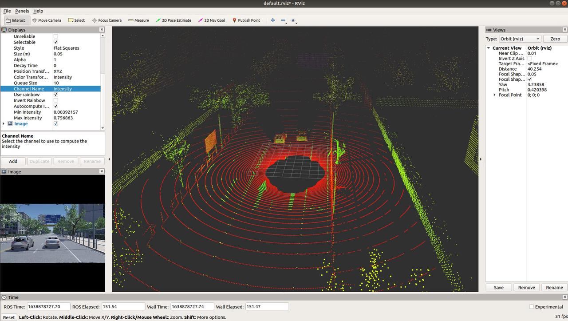Click the Add display button
The height and width of the screenshot is (321, 568).
click(x=13, y=161)
